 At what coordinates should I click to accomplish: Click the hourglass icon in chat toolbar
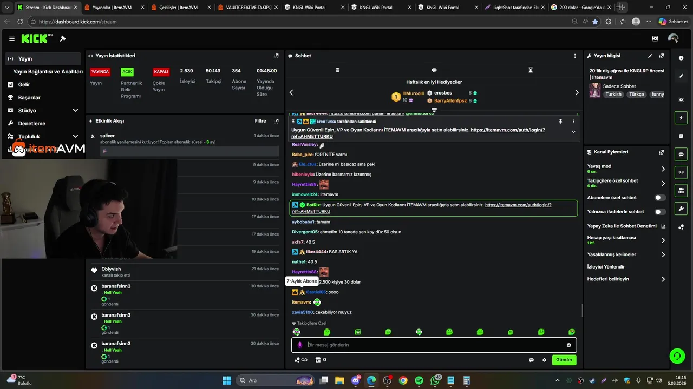(531, 70)
